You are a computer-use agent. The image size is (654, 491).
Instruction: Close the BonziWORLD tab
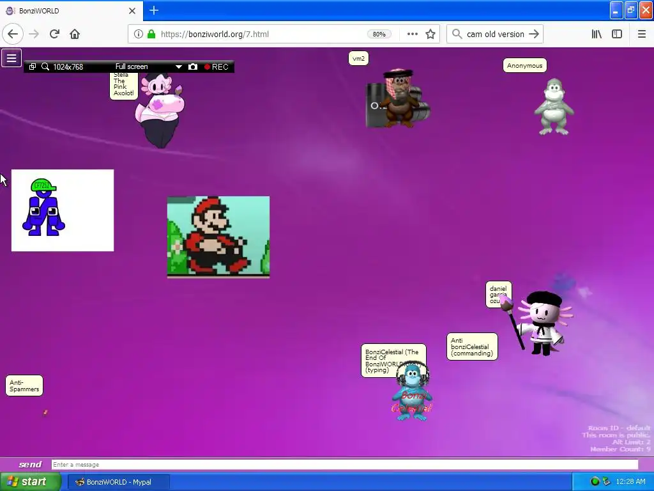pyautogui.click(x=132, y=11)
